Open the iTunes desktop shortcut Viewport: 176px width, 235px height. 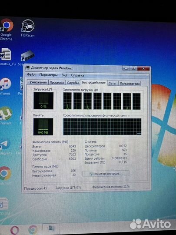coord(5,86)
